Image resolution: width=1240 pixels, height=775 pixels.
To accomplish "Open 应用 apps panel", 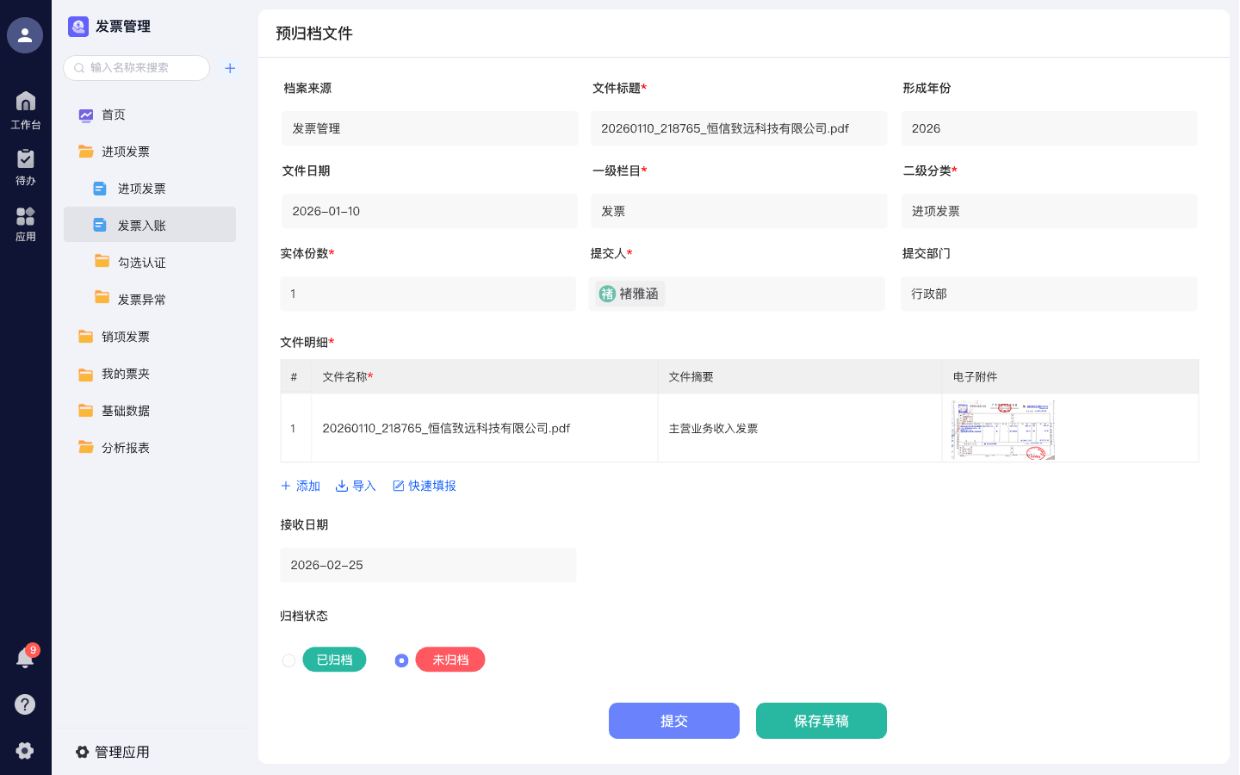I will point(25,224).
